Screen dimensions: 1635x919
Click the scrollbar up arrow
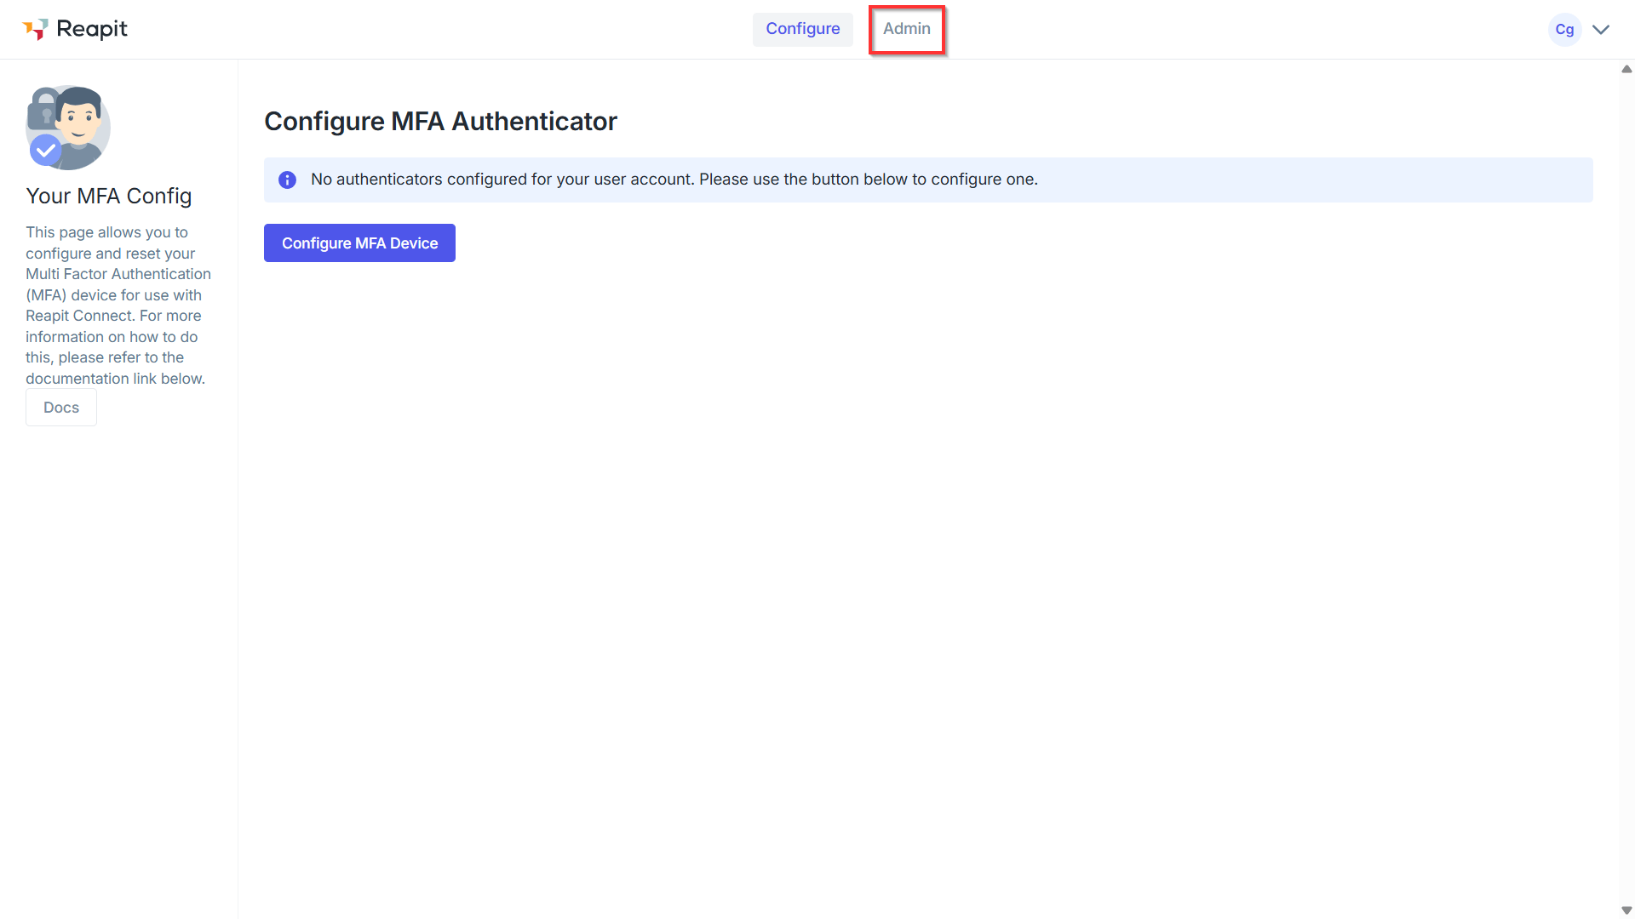tap(1626, 69)
